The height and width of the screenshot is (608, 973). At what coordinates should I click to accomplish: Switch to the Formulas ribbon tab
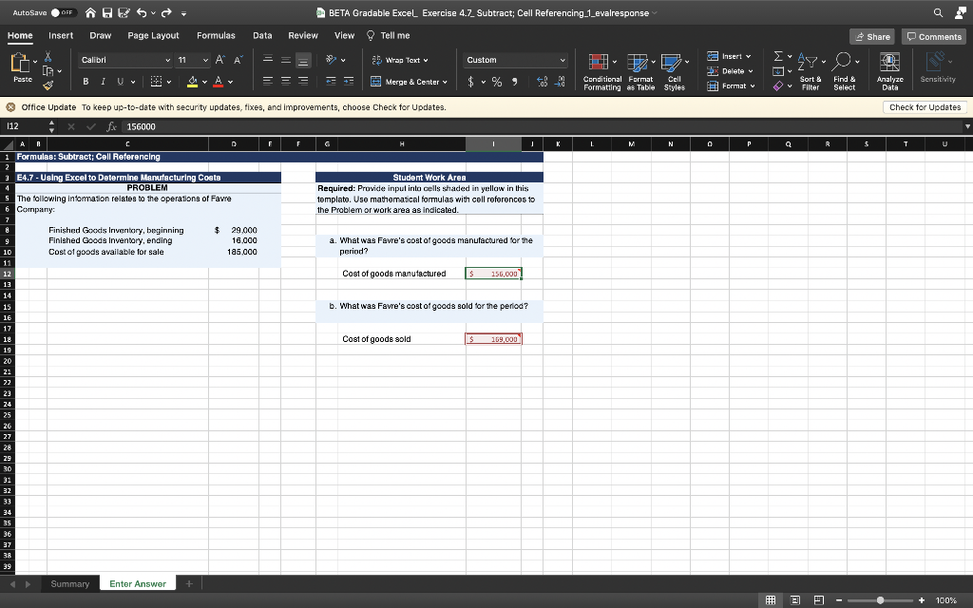216,35
